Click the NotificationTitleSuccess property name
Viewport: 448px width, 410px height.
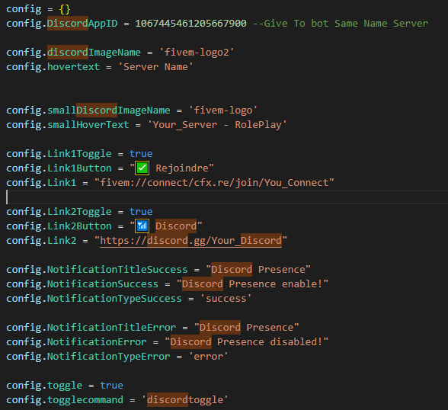117,270
